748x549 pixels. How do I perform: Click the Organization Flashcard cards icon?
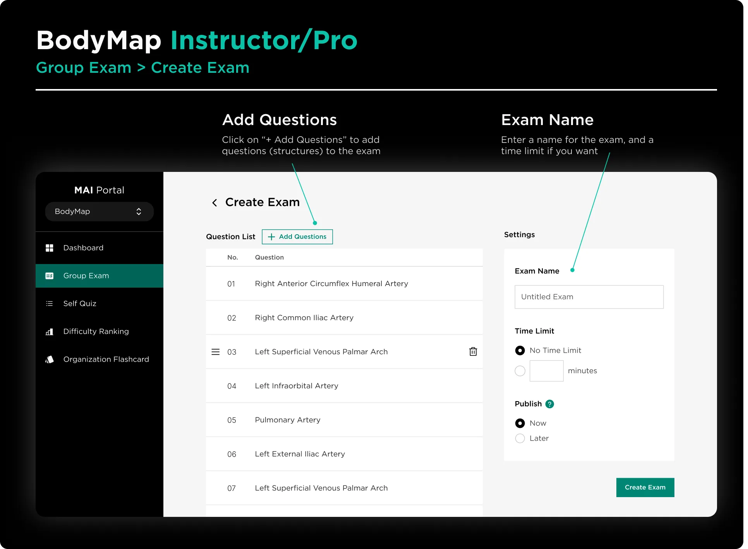point(50,359)
